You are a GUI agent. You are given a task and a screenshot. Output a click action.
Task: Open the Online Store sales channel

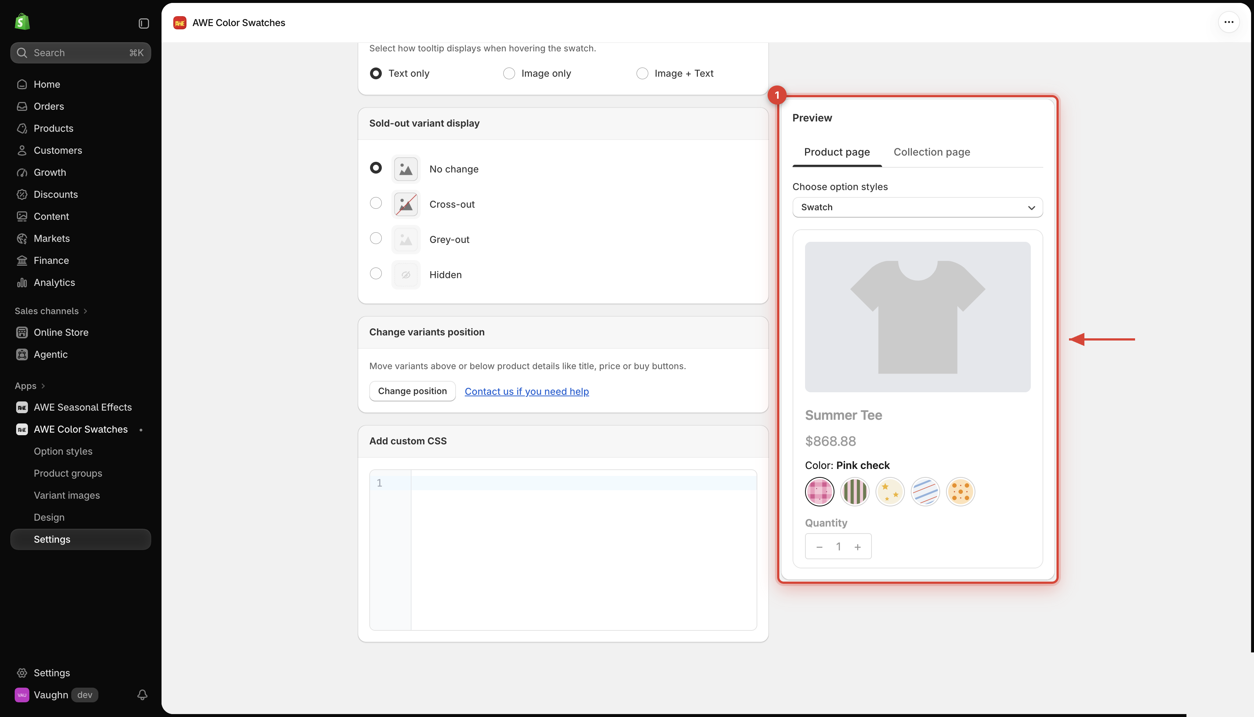click(80, 332)
